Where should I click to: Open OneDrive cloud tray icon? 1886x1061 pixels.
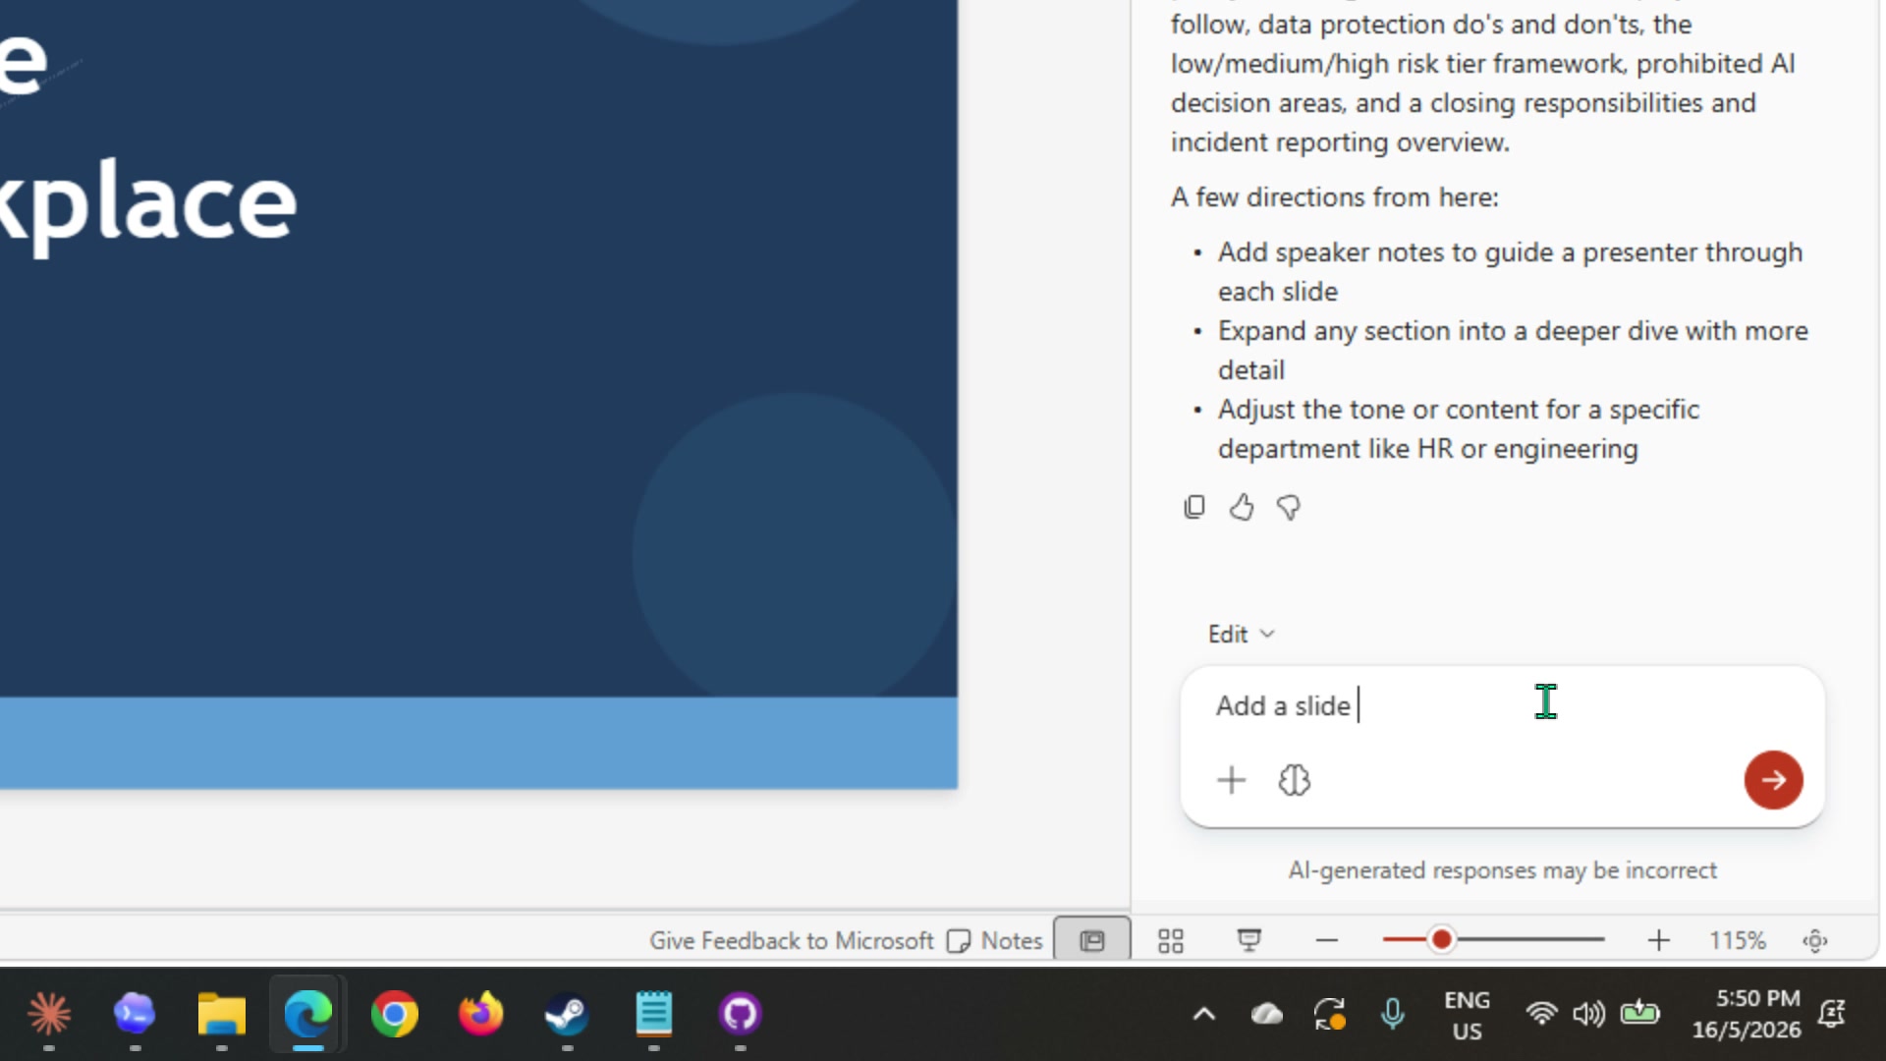(x=1267, y=1014)
